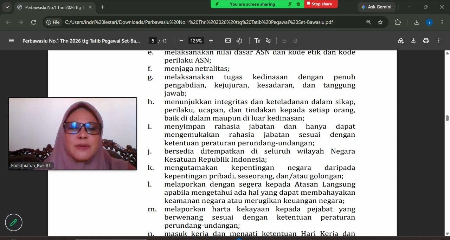Click text 'perilaku ASN;'

pyautogui.click(x=188, y=60)
